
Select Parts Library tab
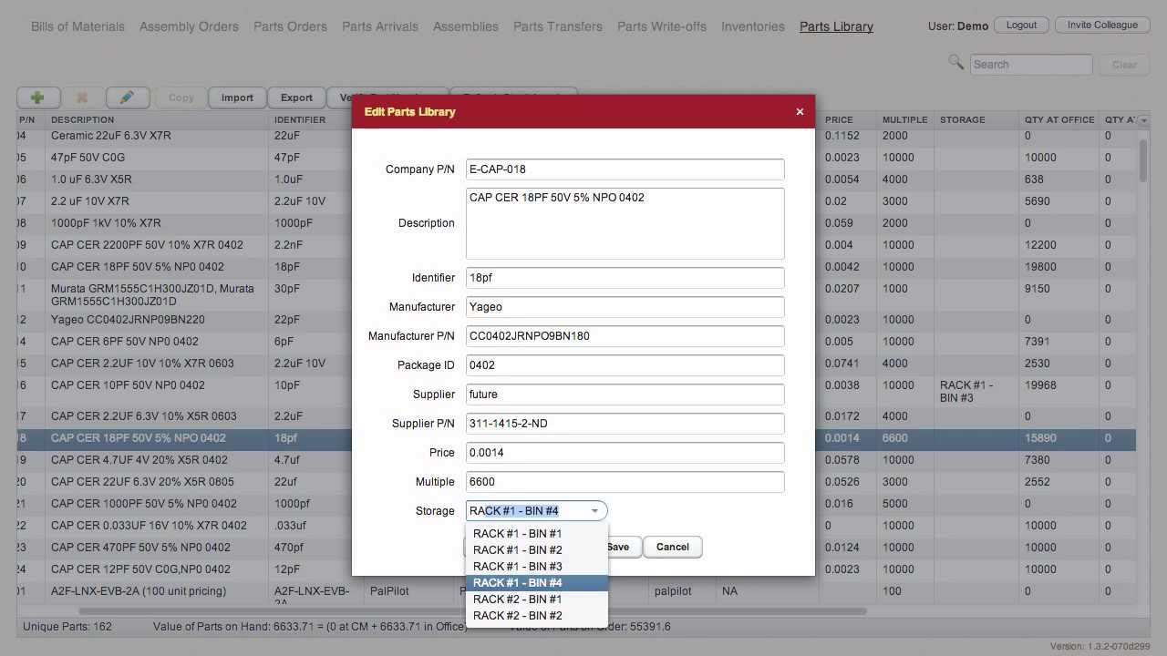click(836, 26)
